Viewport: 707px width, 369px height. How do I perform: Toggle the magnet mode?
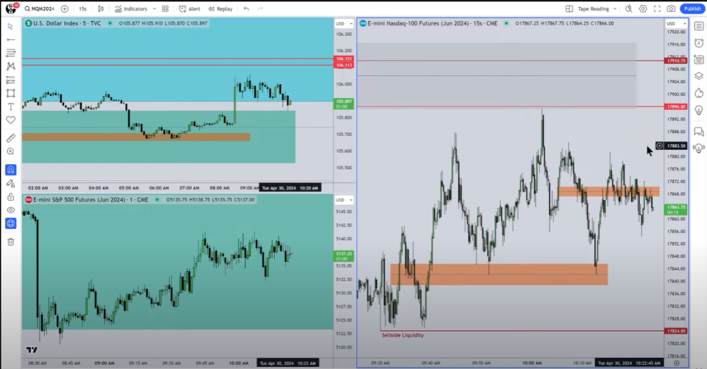(x=10, y=170)
